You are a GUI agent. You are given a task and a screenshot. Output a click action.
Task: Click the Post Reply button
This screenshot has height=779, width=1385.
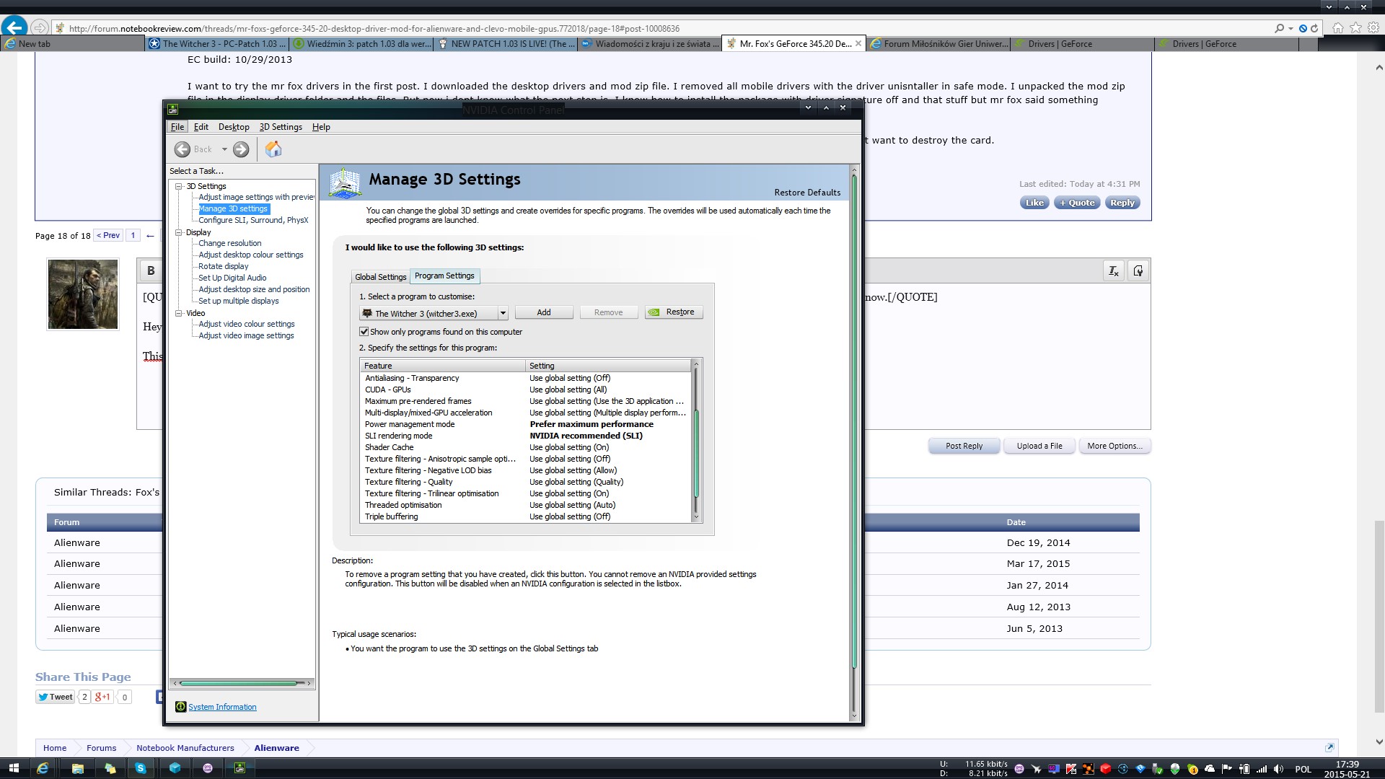pyautogui.click(x=964, y=446)
